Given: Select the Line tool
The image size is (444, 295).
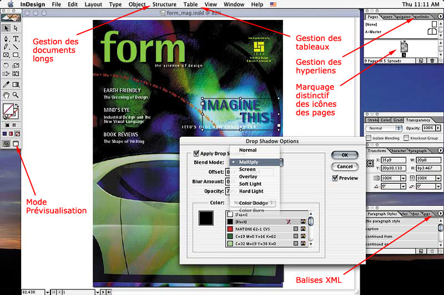Looking at the screenshot, I should [16, 47].
